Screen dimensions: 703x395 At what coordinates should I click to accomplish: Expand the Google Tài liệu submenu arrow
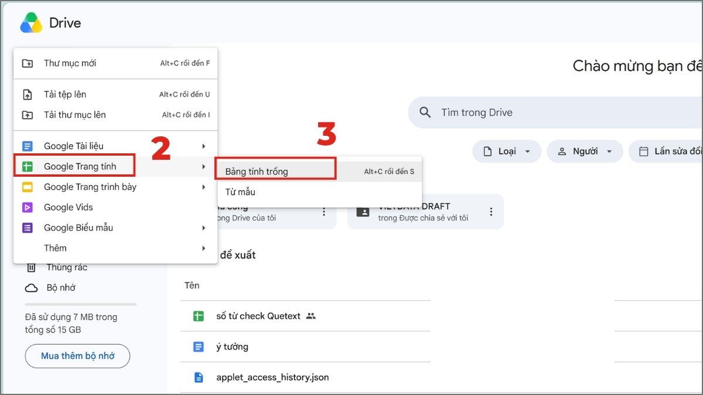[203, 146]
